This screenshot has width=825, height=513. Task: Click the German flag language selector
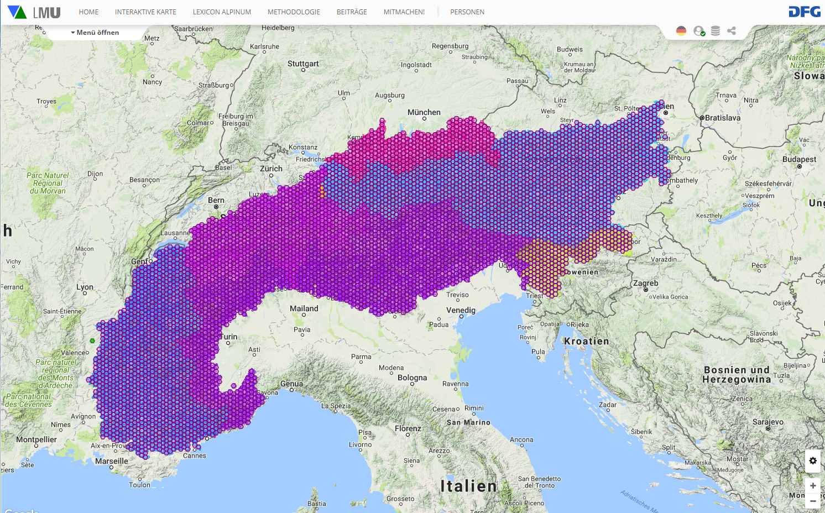coord(681,31)
